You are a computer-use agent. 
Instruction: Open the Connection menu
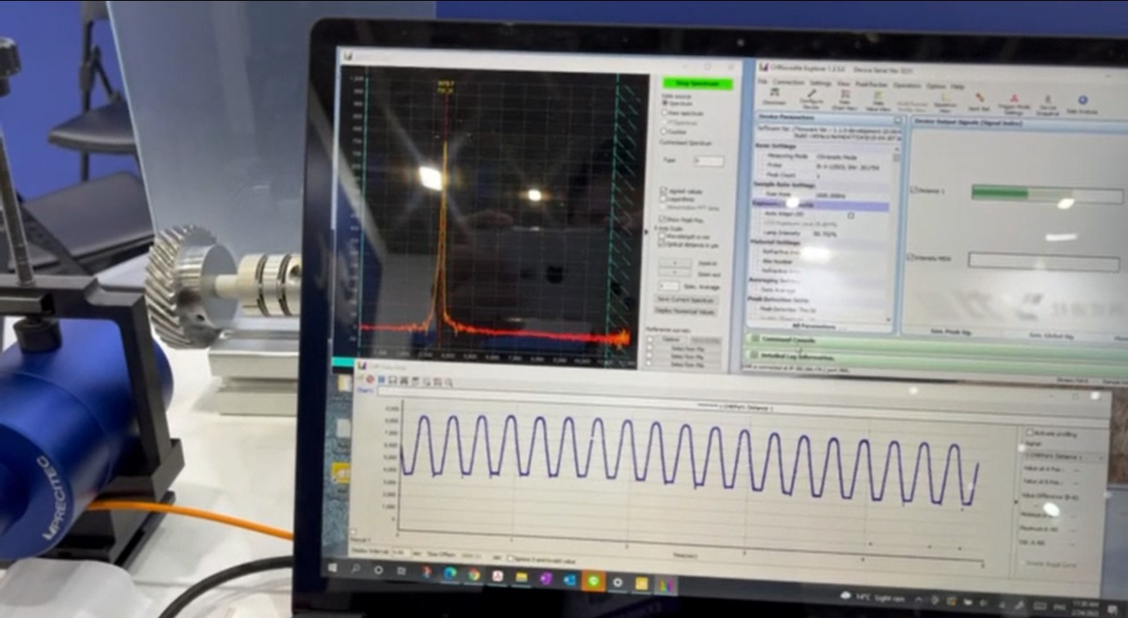pyautogui.click(x=789, y=82)
